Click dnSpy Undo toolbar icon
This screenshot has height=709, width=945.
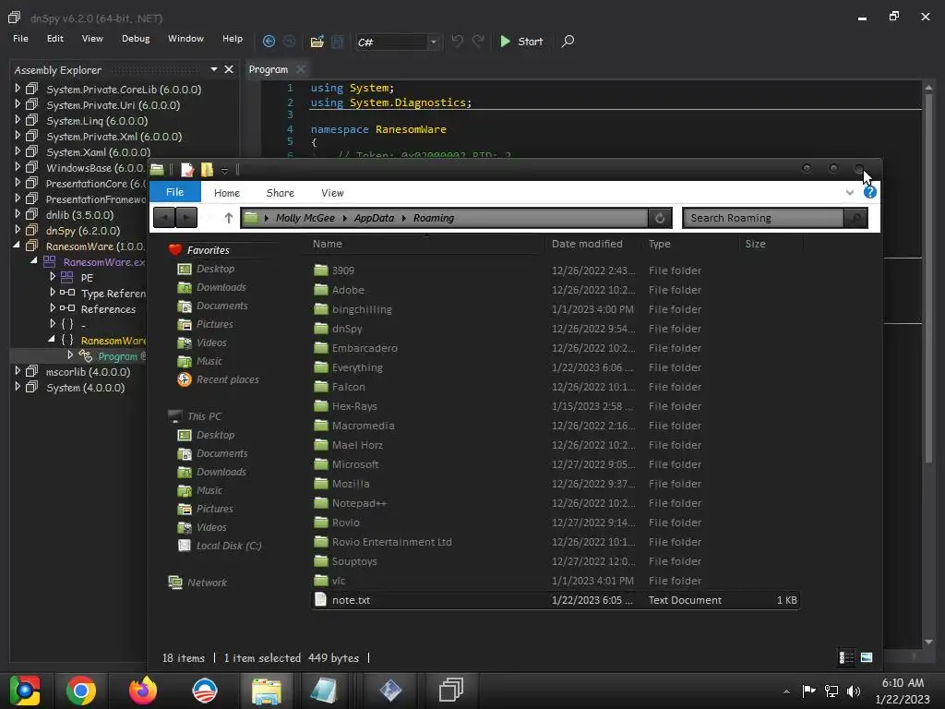[458, 41]
